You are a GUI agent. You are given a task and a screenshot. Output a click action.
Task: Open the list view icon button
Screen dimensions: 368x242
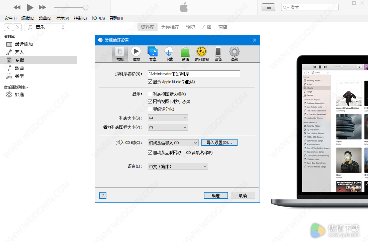pyautogui.click(x=268, y=7)
